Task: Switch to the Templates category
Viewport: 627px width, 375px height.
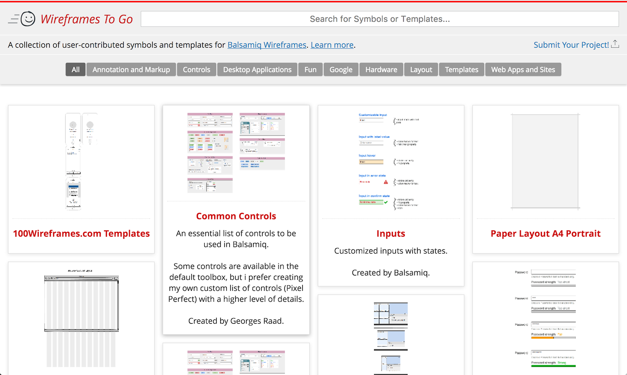Action: tap(461, 70)
